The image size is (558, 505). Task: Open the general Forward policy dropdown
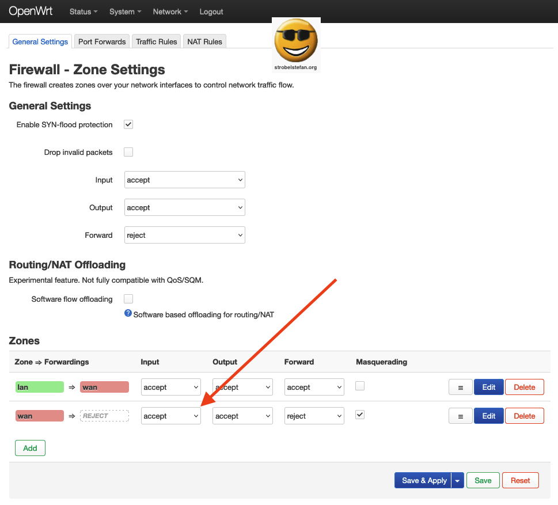pos(184,236)
